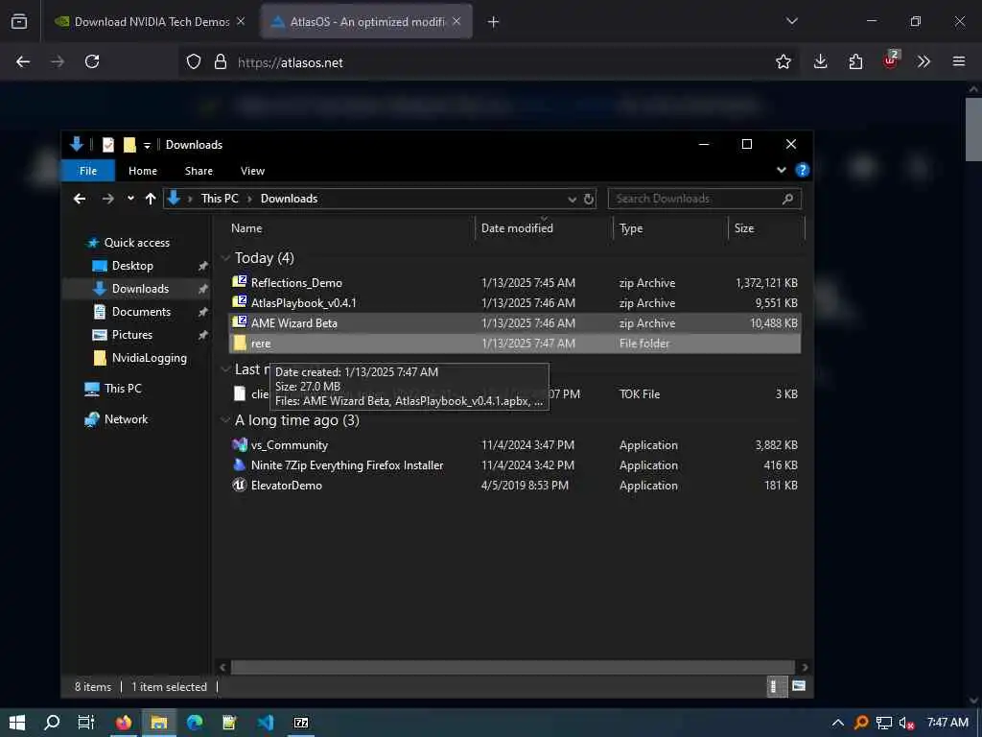Go back in File Explorer

[80, 199]
